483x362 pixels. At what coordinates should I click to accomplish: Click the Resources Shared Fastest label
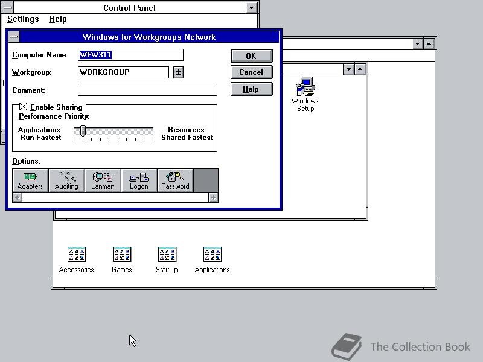pyautogui.click(x=187, y=133)
